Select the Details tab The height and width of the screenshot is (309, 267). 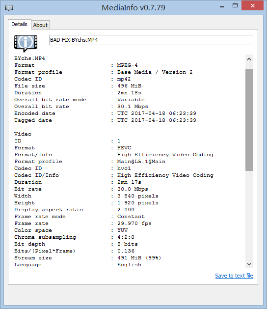pyautogui.click(x=19, y=24)
